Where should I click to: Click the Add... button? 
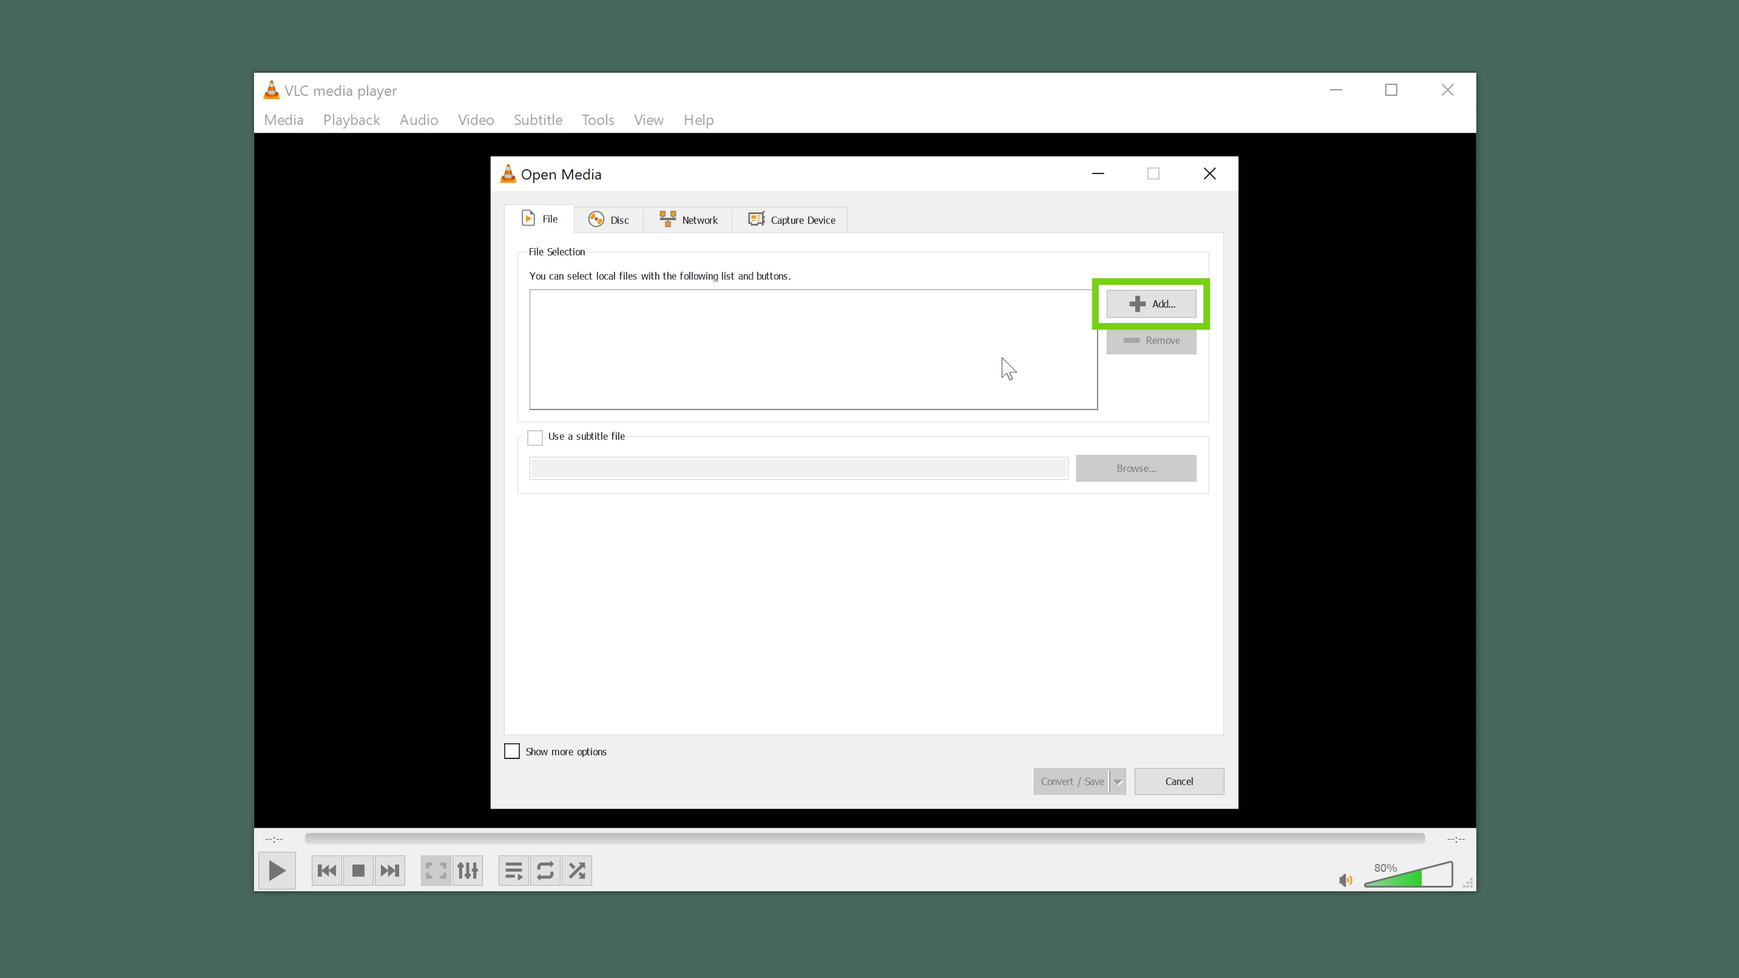coord(1151,304)
